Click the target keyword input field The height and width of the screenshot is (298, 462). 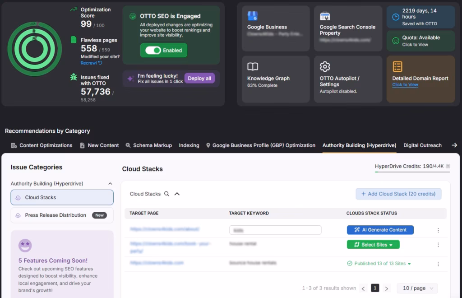point(275,230)
